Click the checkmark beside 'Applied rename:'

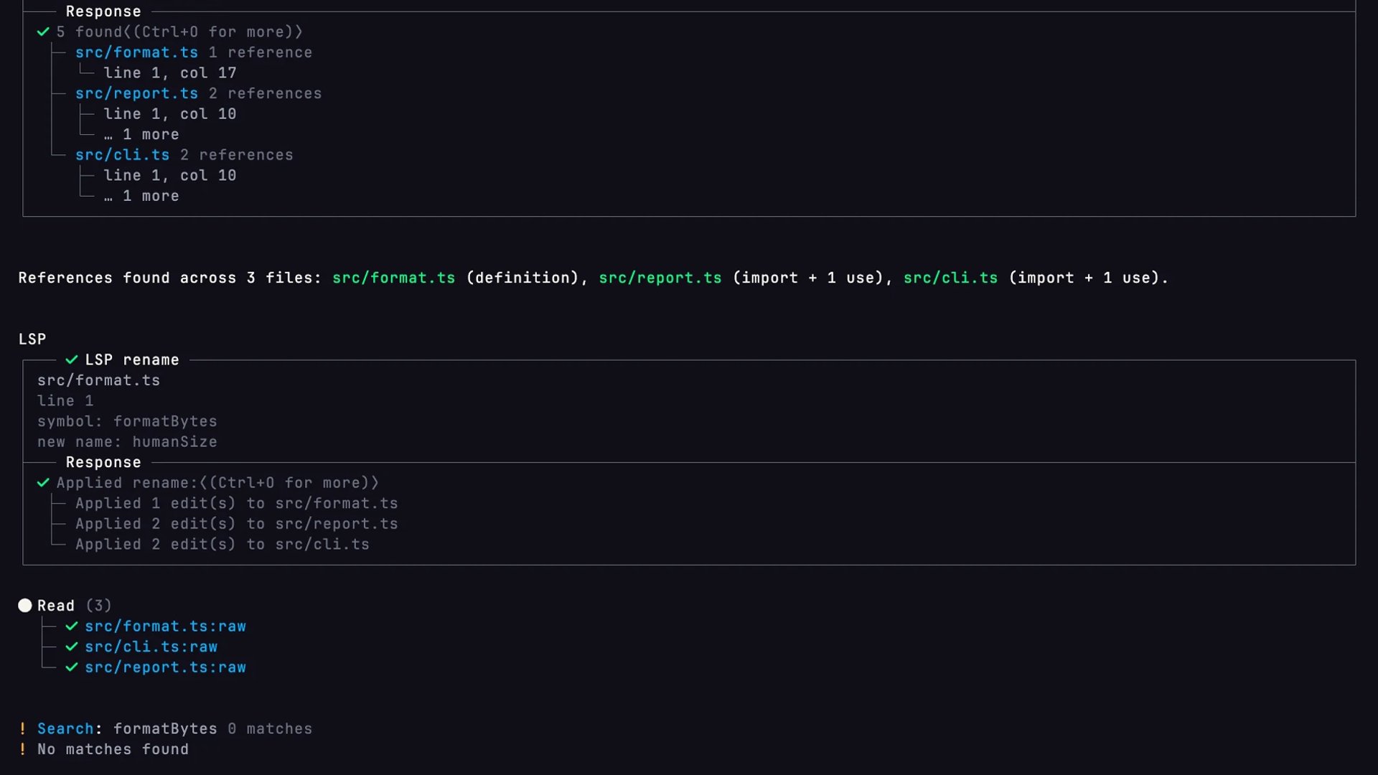coord(43,483)
